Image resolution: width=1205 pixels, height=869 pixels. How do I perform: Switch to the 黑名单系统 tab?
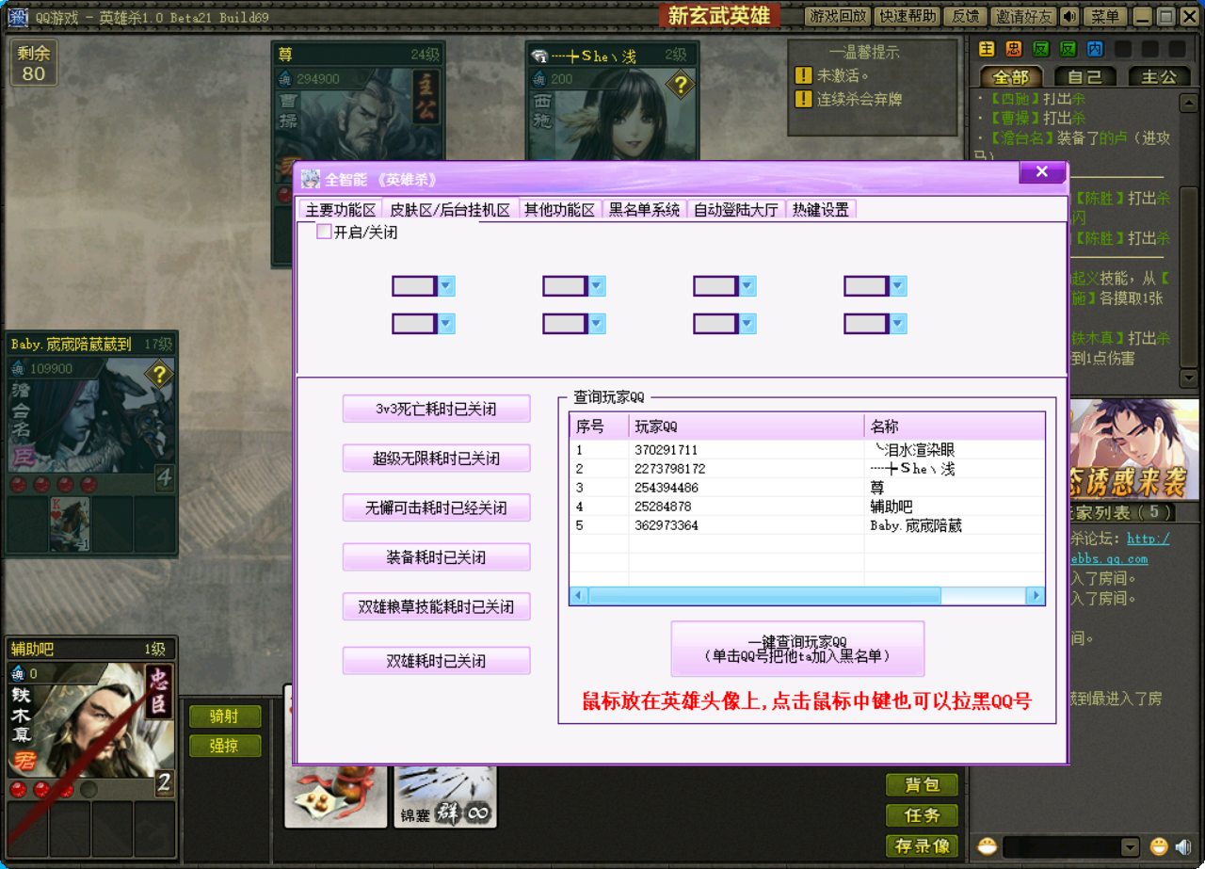coord(644,210)
